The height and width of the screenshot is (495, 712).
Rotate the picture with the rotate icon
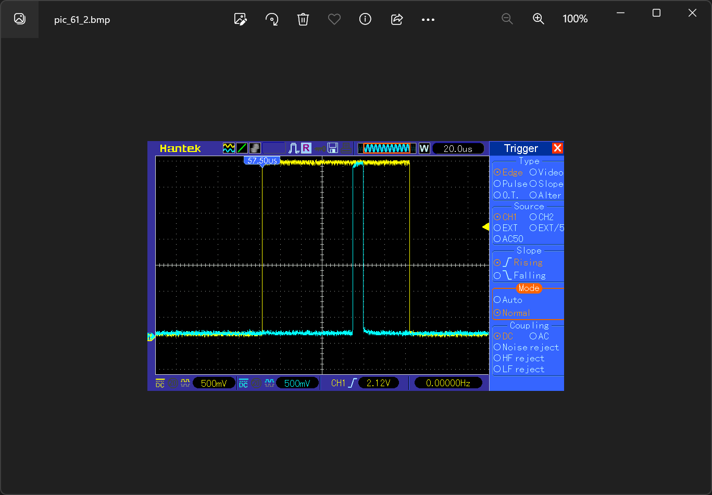(272, 19)
